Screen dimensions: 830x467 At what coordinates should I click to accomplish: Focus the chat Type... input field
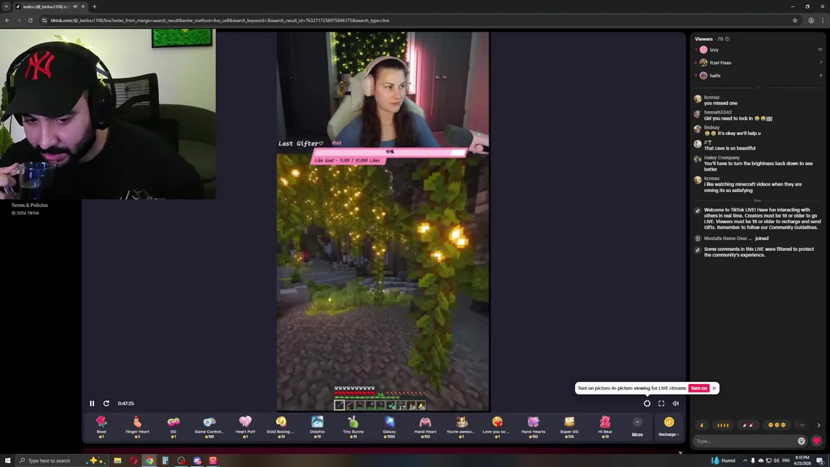(x=744, y=441)
